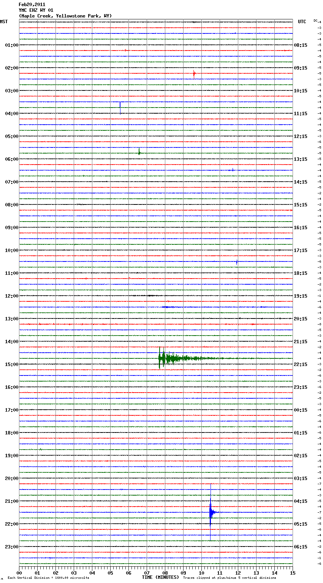Viewport: 323px width, 583px height.
Task: Click the 13:15 UTC time label
Action: (301, 159)
